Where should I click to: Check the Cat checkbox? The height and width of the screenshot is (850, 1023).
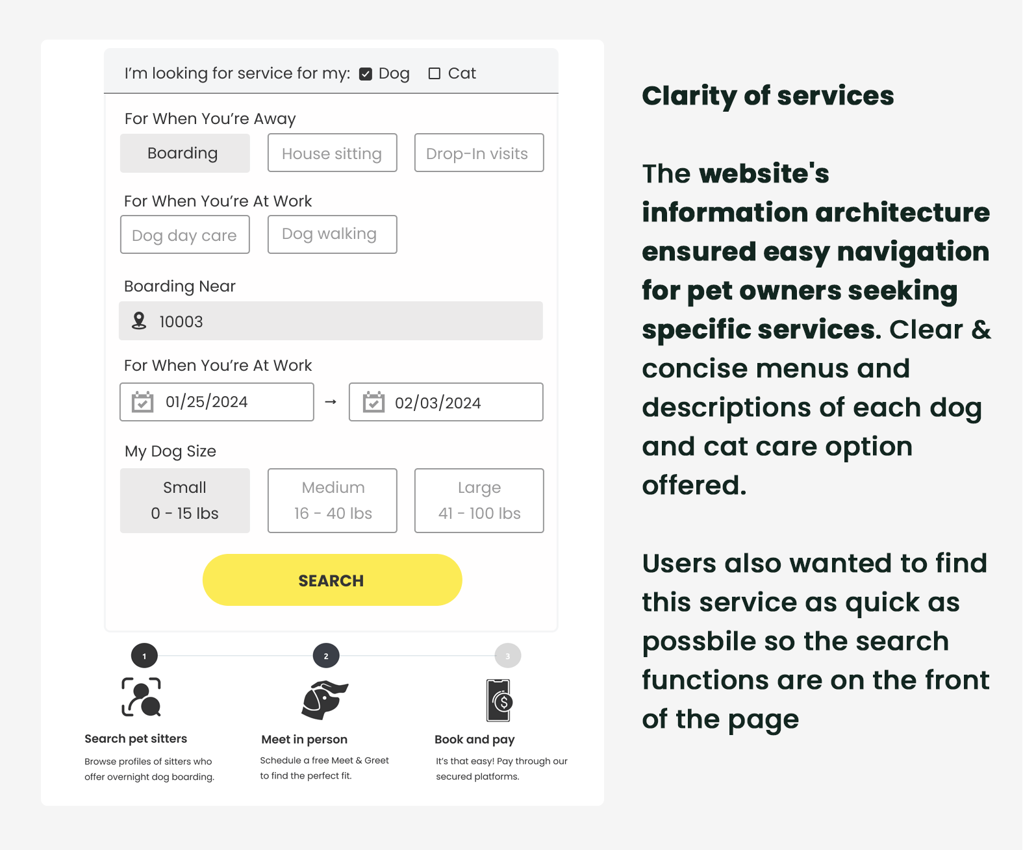coord(435,74)
